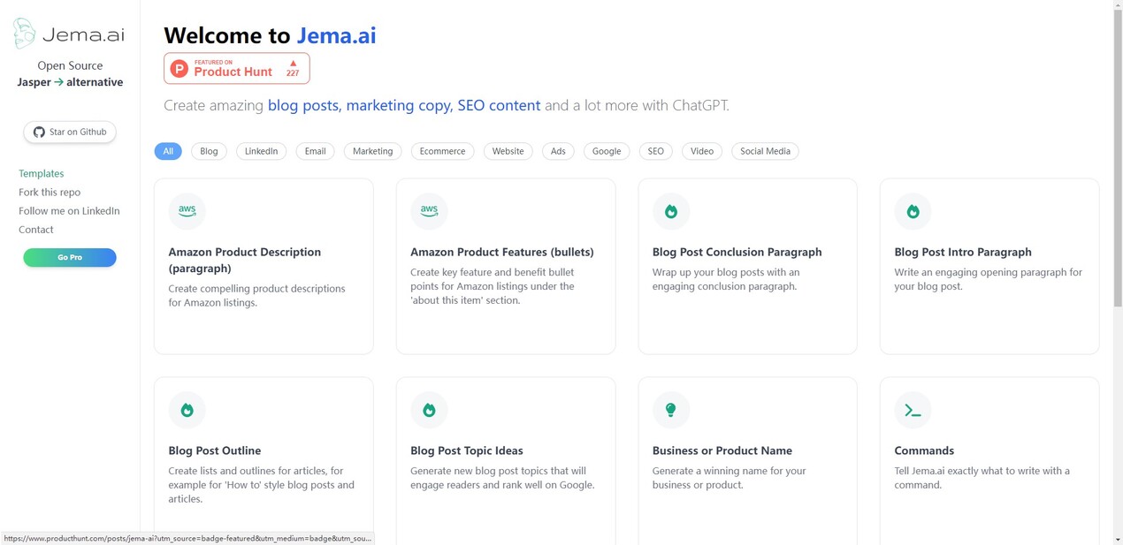Open Blog Post Outline template title
This screenshot has height=545, width=1123.
215,450
